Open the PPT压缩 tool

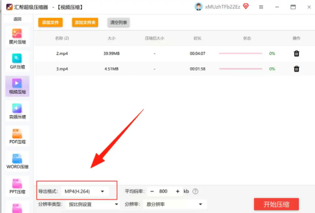pos(17,186)
